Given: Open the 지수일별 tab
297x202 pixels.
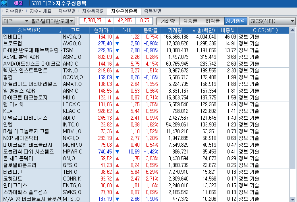Looking at the screenshot, I should [67, 11].
